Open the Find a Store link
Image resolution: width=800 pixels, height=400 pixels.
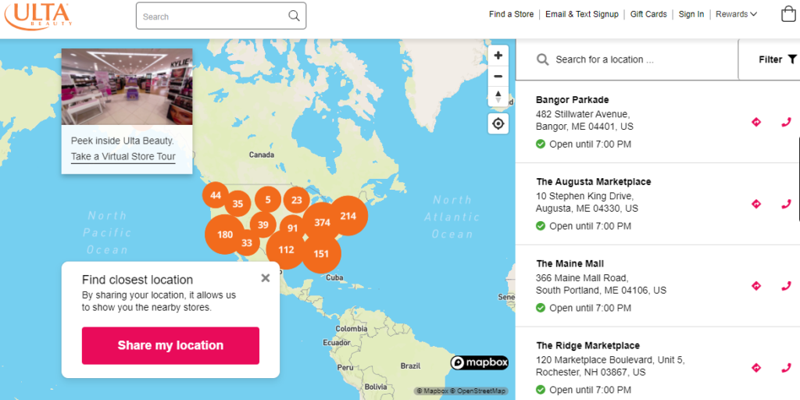click(x=511, y=14)
